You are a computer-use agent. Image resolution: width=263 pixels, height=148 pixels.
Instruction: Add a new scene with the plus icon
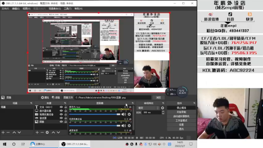coord(3,133)
